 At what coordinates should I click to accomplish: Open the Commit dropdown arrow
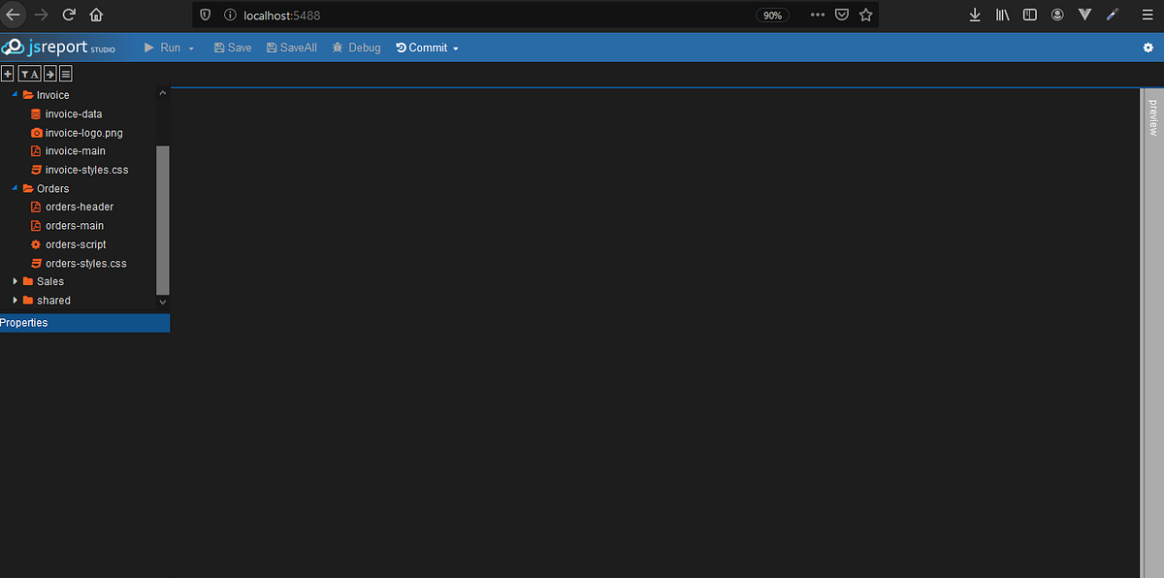(455, 47)
